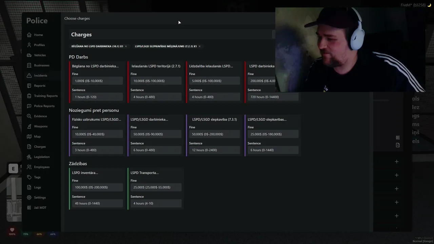Click the Home house icon in sidebar
Screen dimensions: 434x244
[x=29, y=35]
